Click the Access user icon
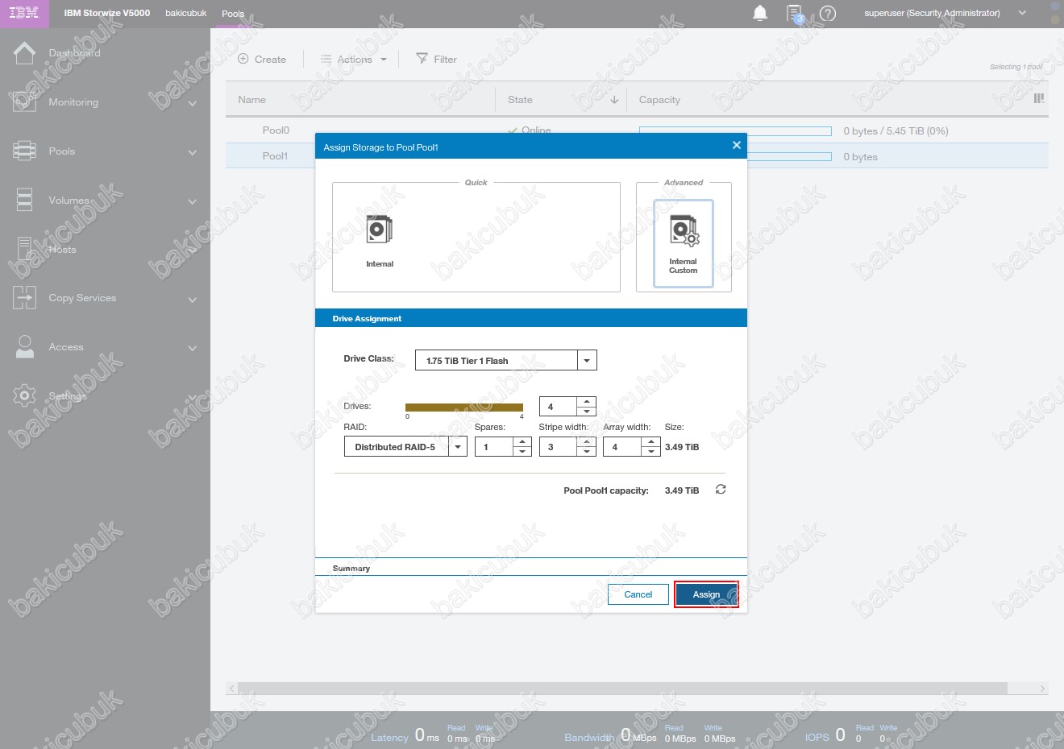 24,347
